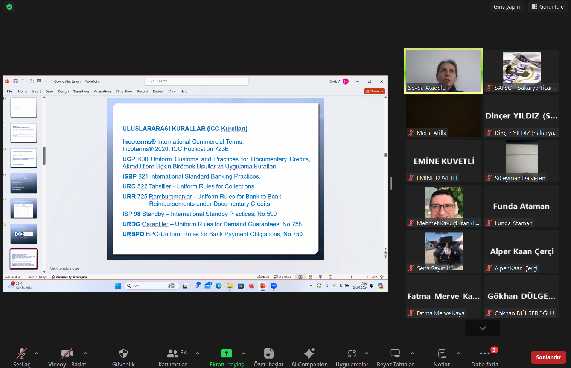Open the File menu in PowerPoint

[x=9, y=91]
